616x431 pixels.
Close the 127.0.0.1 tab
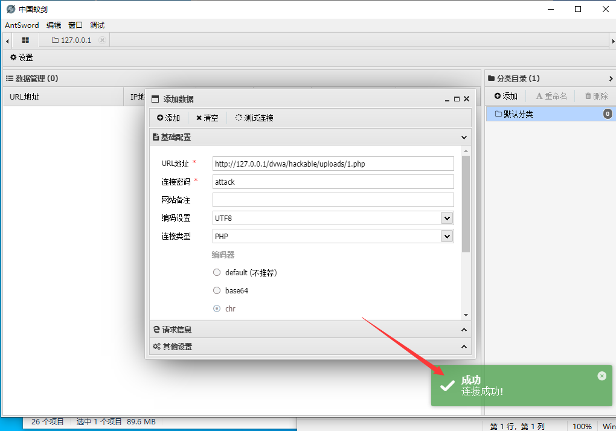(x=102, y=40)
